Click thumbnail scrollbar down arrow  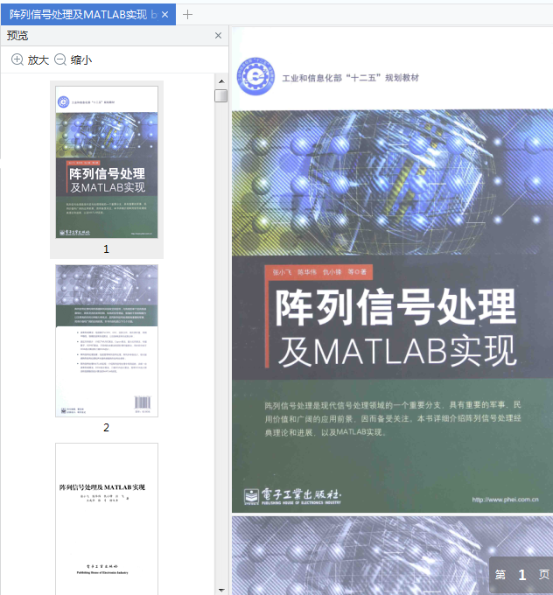tap(221, 590)
